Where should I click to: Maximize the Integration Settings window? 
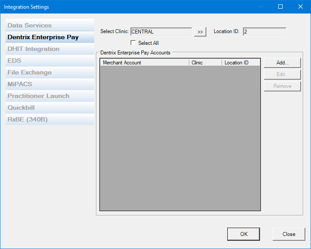pos(280,7)
